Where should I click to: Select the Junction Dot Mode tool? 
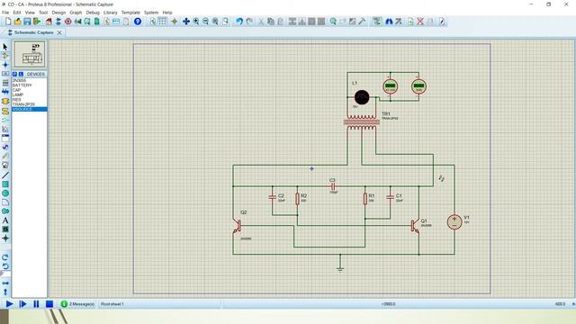(x=5, y=65)
